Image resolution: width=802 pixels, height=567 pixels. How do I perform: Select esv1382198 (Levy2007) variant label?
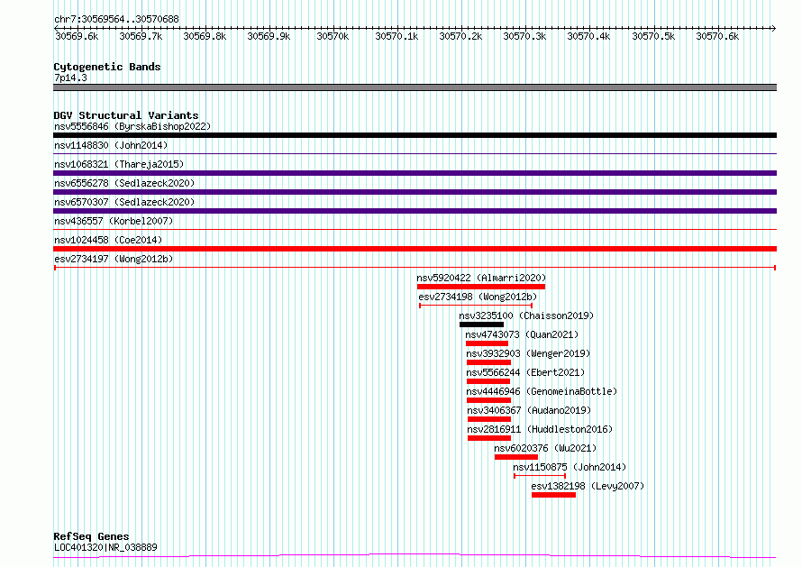[588, 486]
